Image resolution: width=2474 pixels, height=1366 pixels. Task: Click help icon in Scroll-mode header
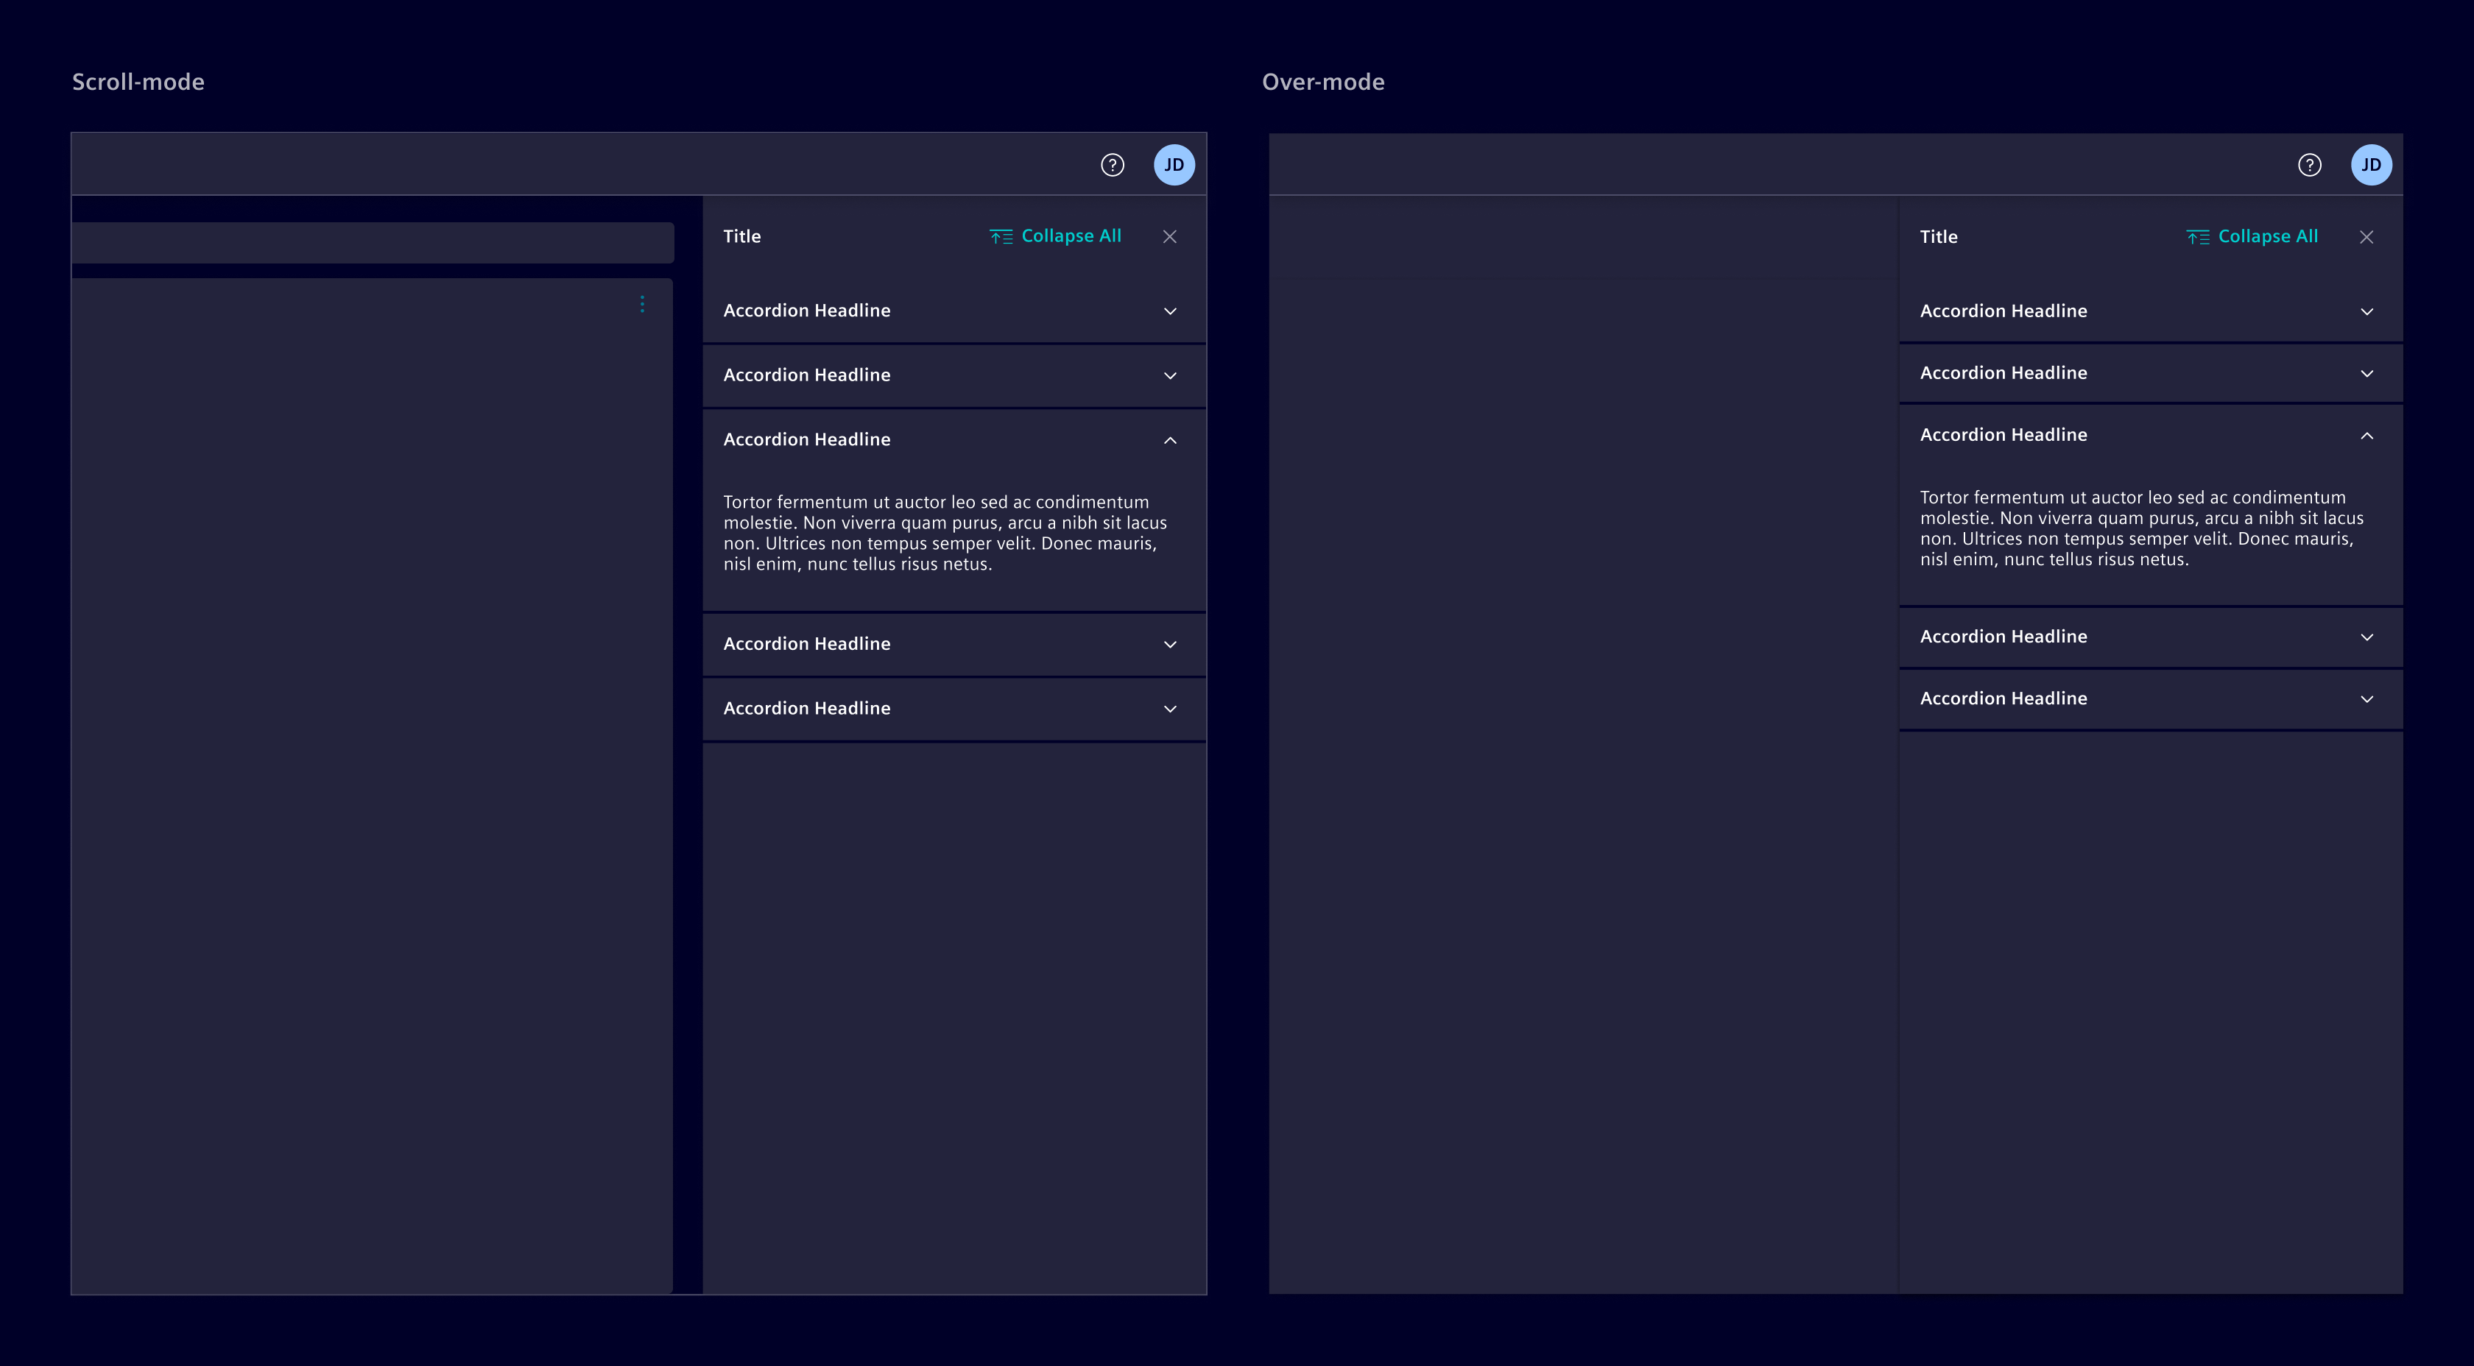(1112, 165)
